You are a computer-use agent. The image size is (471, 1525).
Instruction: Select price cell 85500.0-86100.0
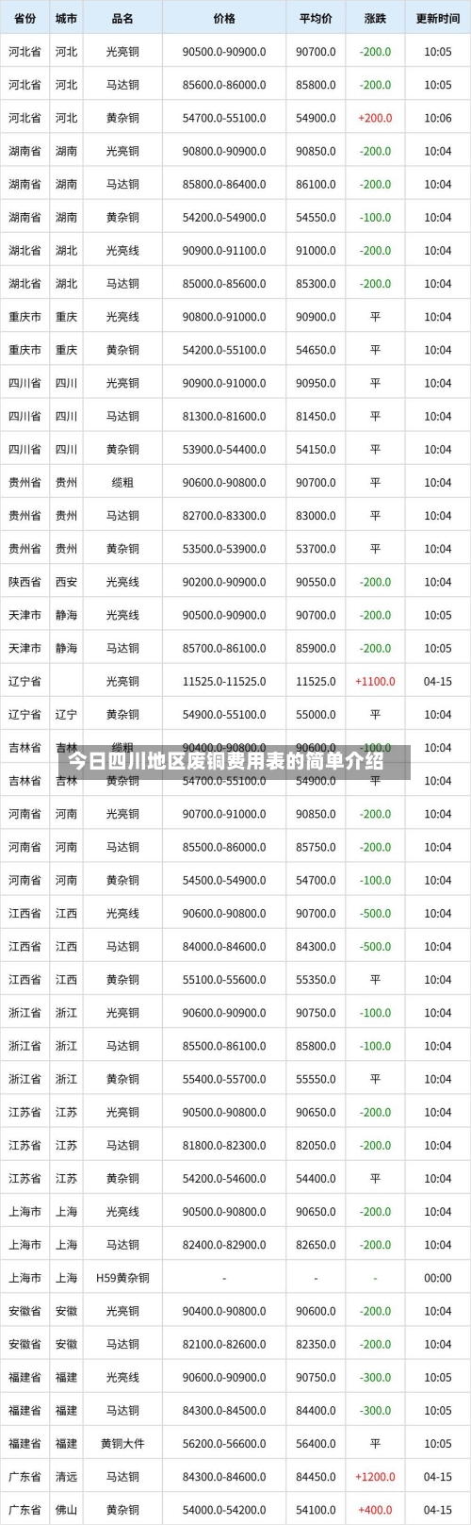click(224, 1046)
